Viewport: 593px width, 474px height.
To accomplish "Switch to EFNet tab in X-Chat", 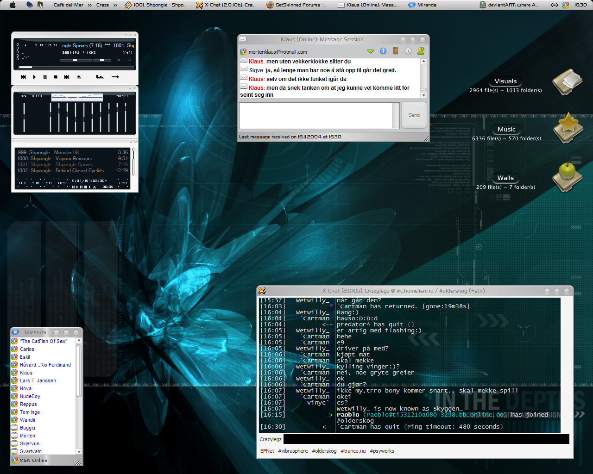I will (267, 451).
